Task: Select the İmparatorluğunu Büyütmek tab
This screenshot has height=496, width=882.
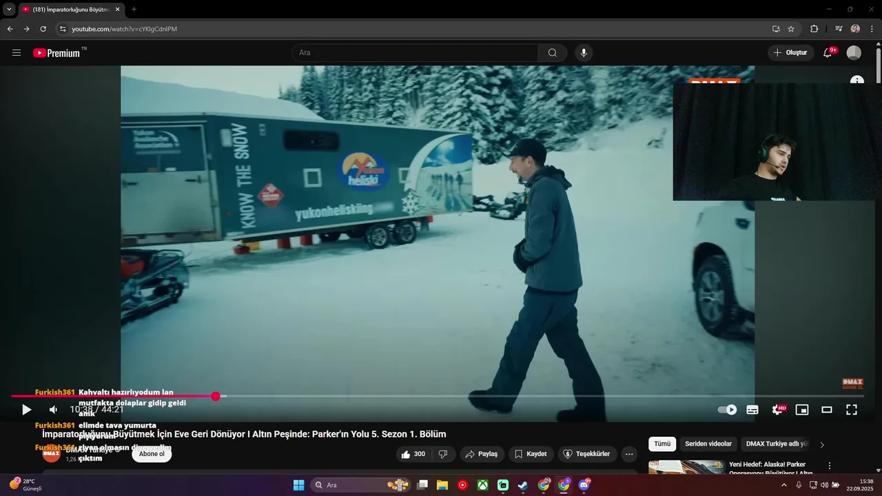Action: tap(70, 9)
